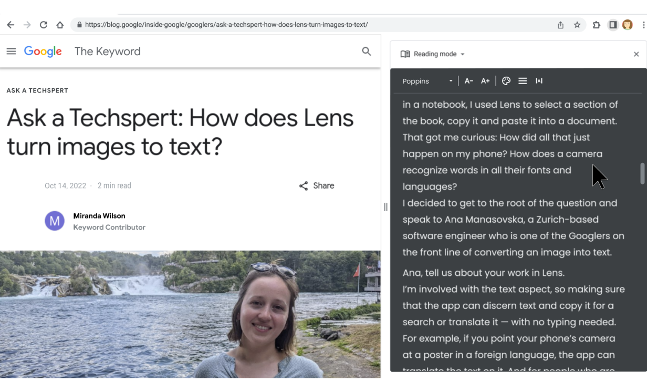Open the line spacing options icon
Screen dimensions: 647x392
[x=523, y=81]
